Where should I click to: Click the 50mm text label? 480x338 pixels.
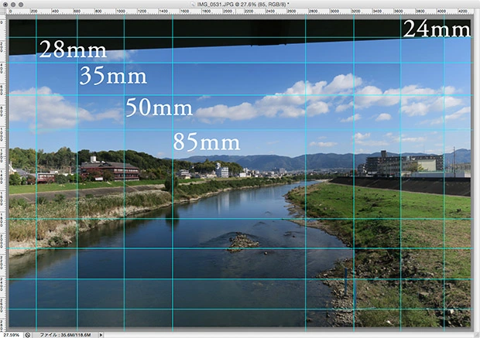point(159,108)
